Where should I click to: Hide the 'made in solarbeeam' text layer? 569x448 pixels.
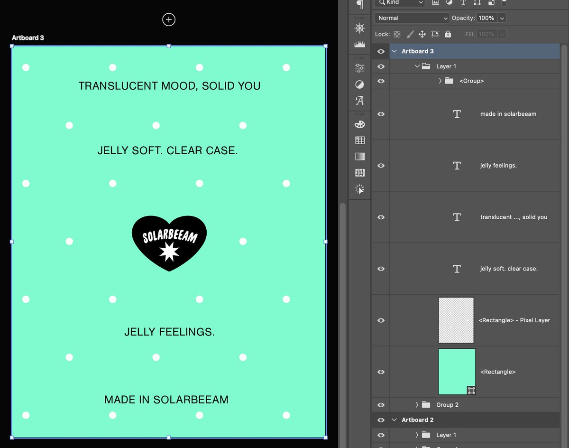381,114
